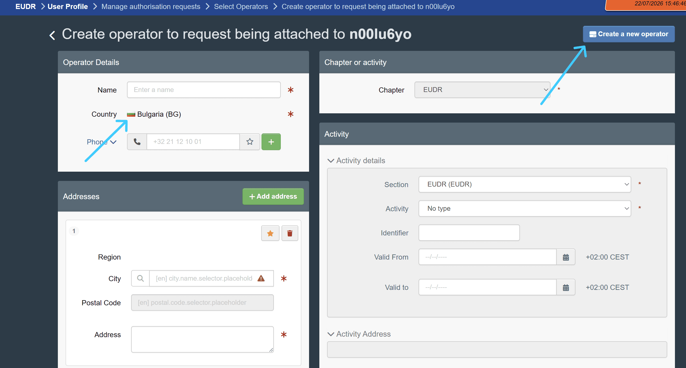Click the City search magnifier icon

tap(140, 278)
